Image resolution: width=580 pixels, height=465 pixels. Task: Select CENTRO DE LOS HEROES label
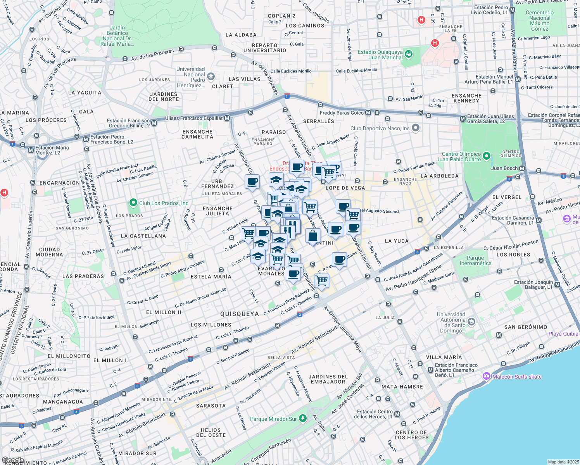[412, 435]
